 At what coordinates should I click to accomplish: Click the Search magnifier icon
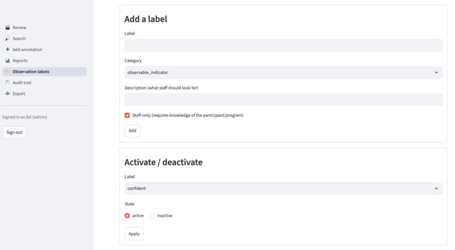pyautogui.click(x=7, y=38)
